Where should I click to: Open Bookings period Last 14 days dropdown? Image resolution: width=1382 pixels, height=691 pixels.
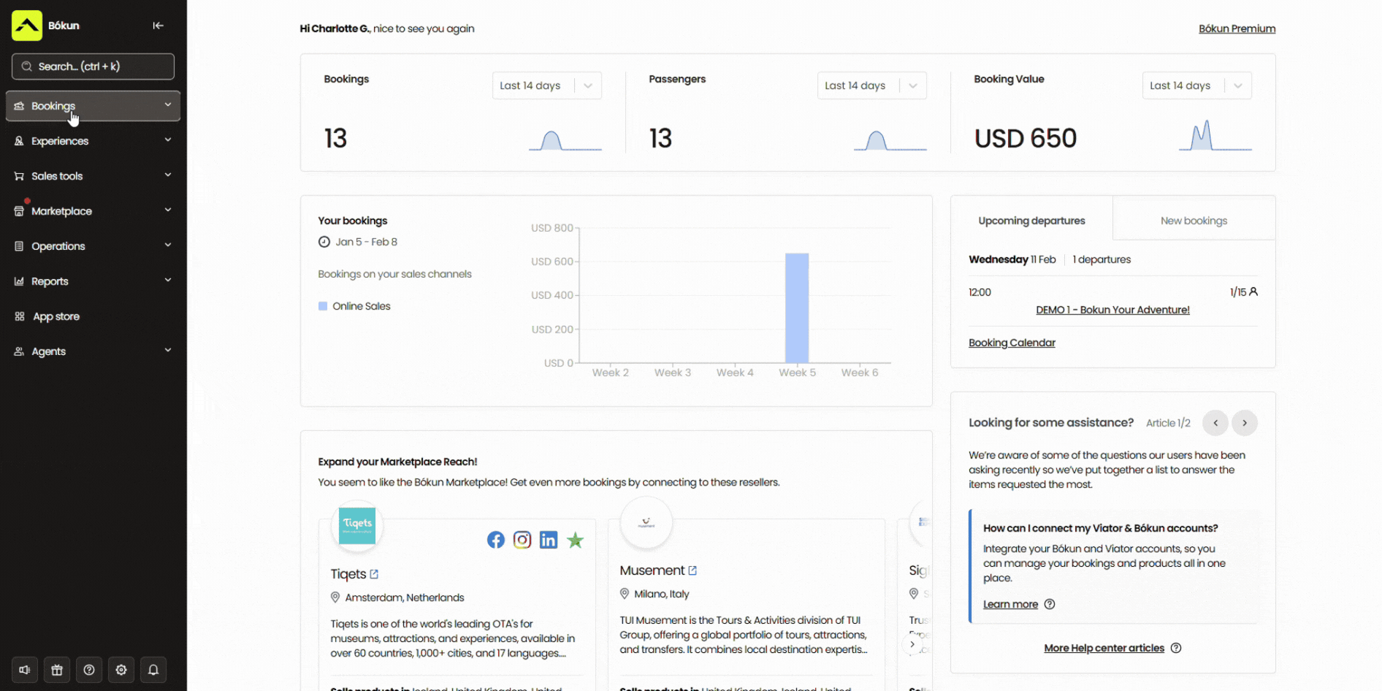(546, 85)
